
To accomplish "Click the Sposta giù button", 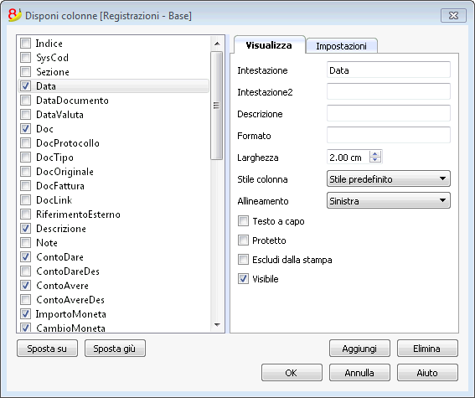I will (x=115, y=349).
